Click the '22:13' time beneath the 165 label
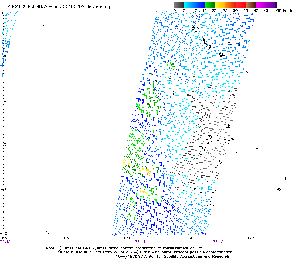This screenshot has height=259, width=295. 6,242
